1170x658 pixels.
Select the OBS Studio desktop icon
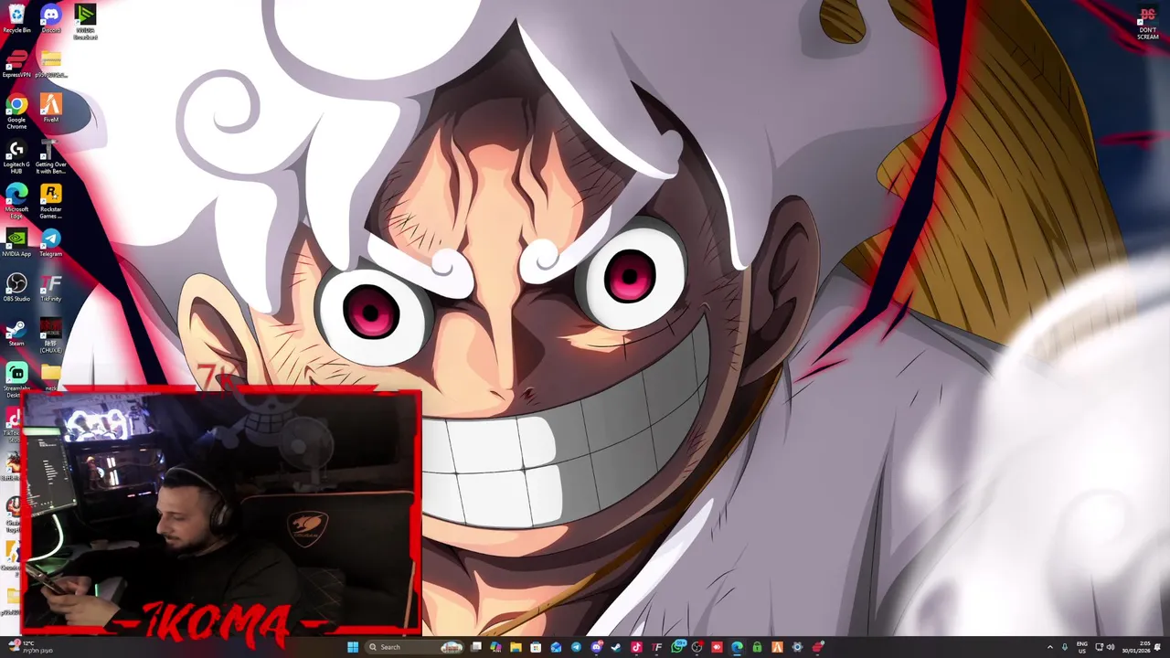pos(16,288)
